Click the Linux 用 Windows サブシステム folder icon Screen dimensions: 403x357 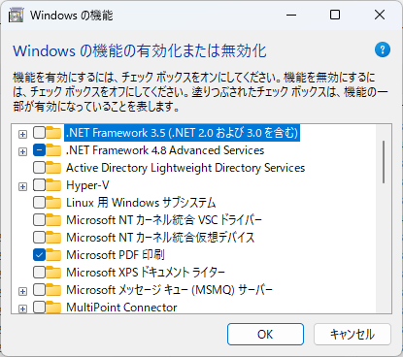tap(53, 203)
